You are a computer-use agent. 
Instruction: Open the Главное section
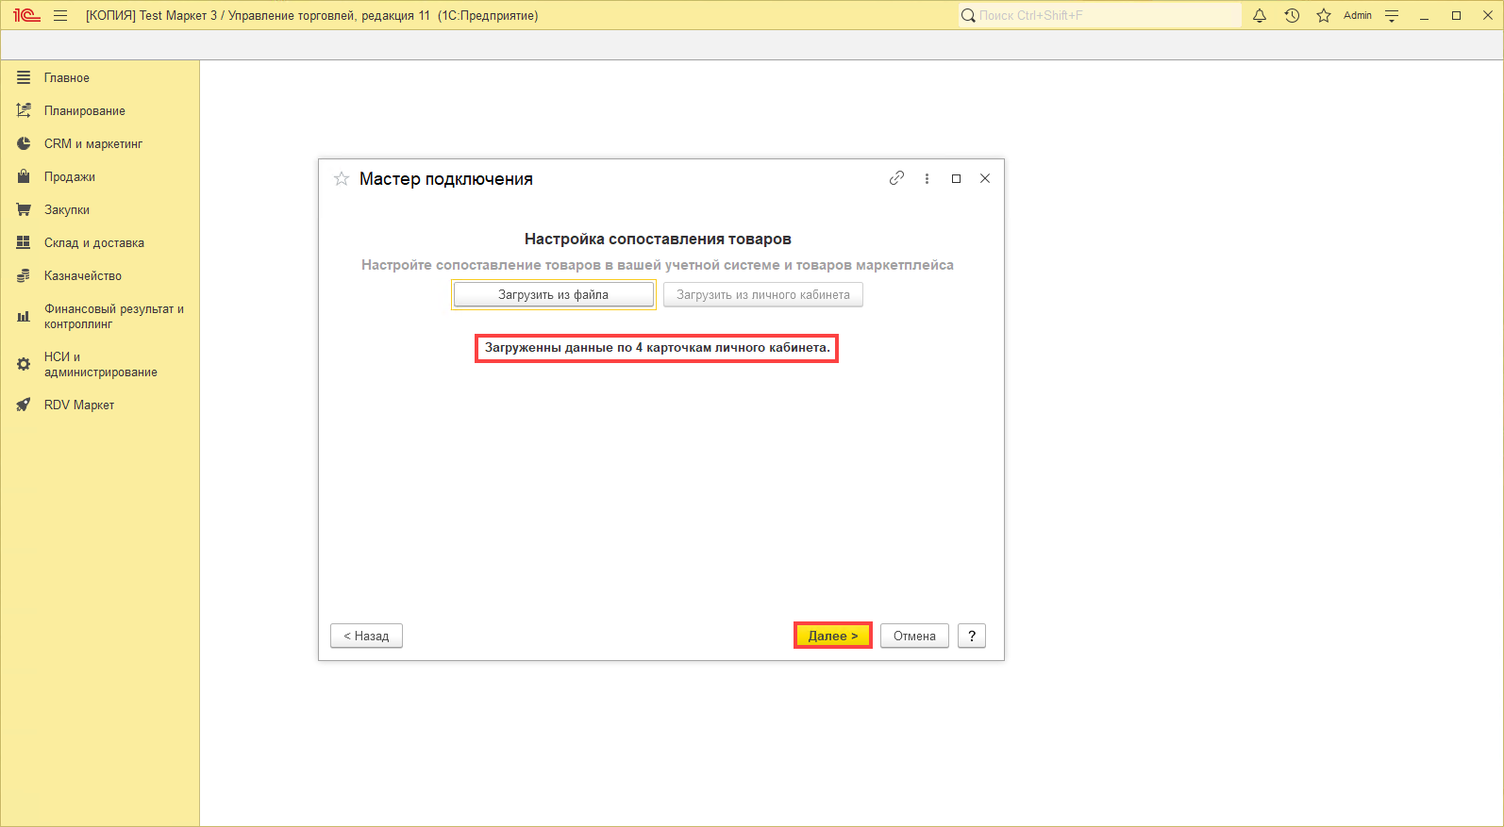coord(67,77)
